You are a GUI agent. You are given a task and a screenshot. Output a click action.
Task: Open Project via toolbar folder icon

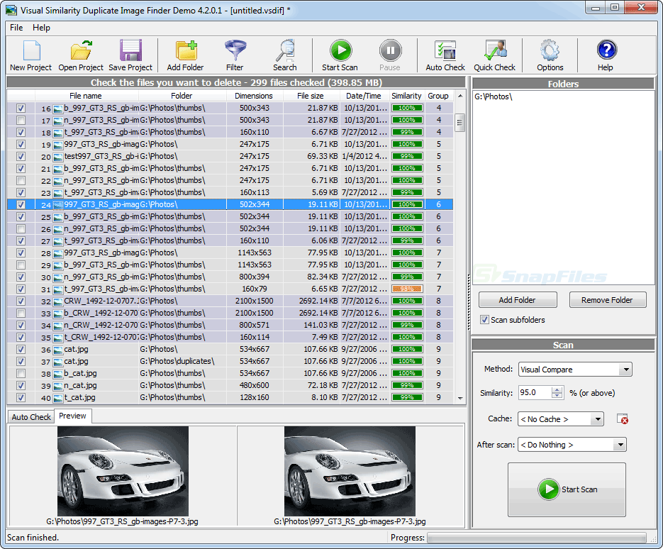pyautogui.click(x=80, y=55)
